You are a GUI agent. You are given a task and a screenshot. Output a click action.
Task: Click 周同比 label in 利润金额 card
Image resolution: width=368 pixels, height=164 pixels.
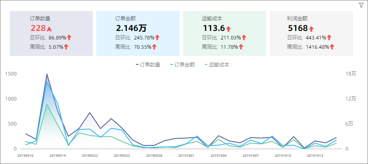click(x=295, y=47)
